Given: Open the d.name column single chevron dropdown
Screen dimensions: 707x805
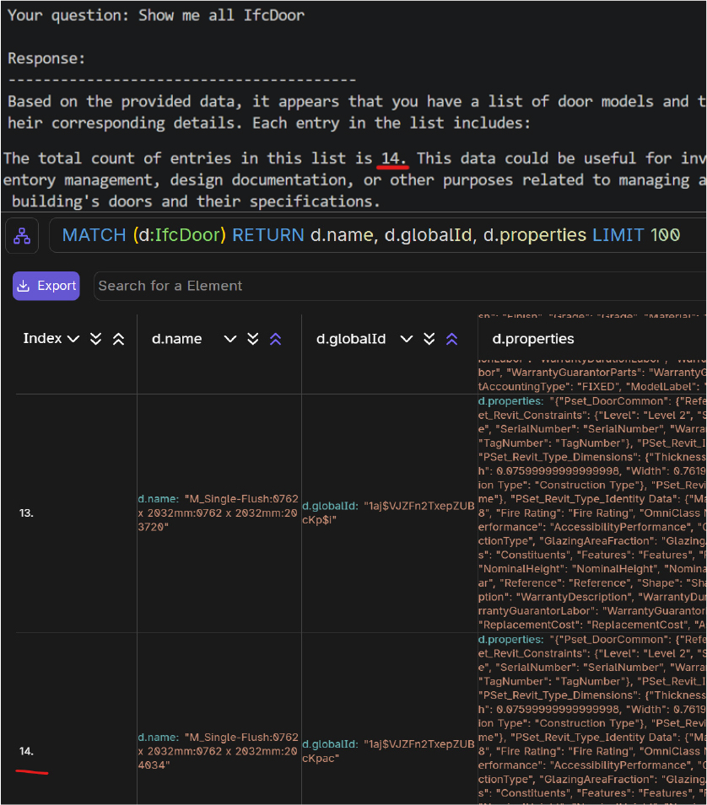Looking at the screenshot, I should pos(230,339).
